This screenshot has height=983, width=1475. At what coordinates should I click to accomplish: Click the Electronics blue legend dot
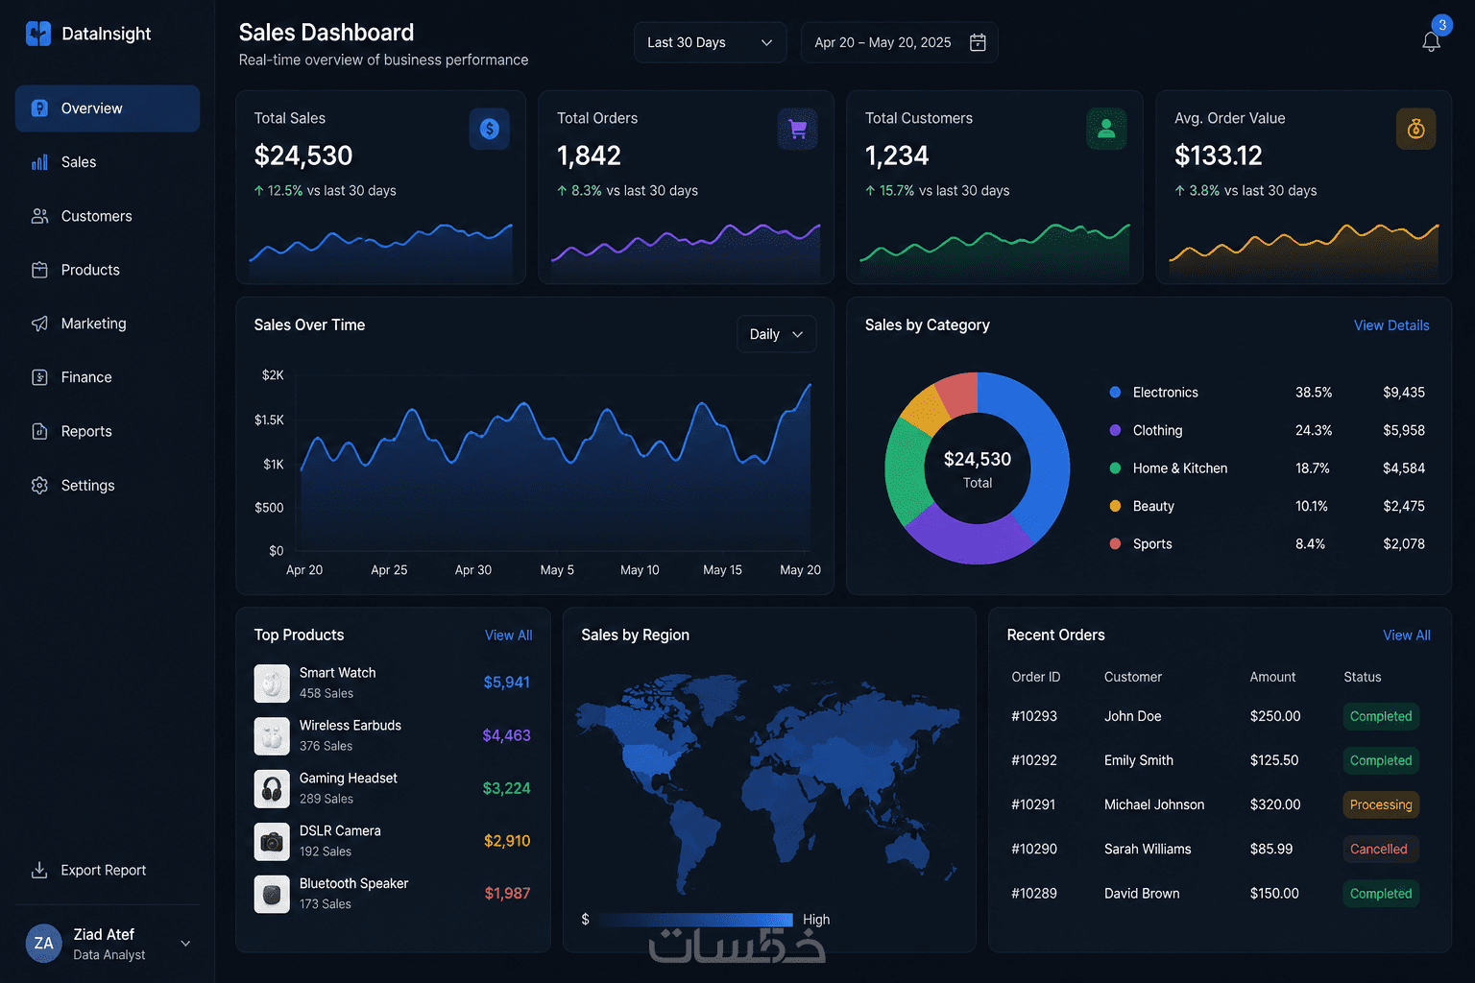[1115, 392]
